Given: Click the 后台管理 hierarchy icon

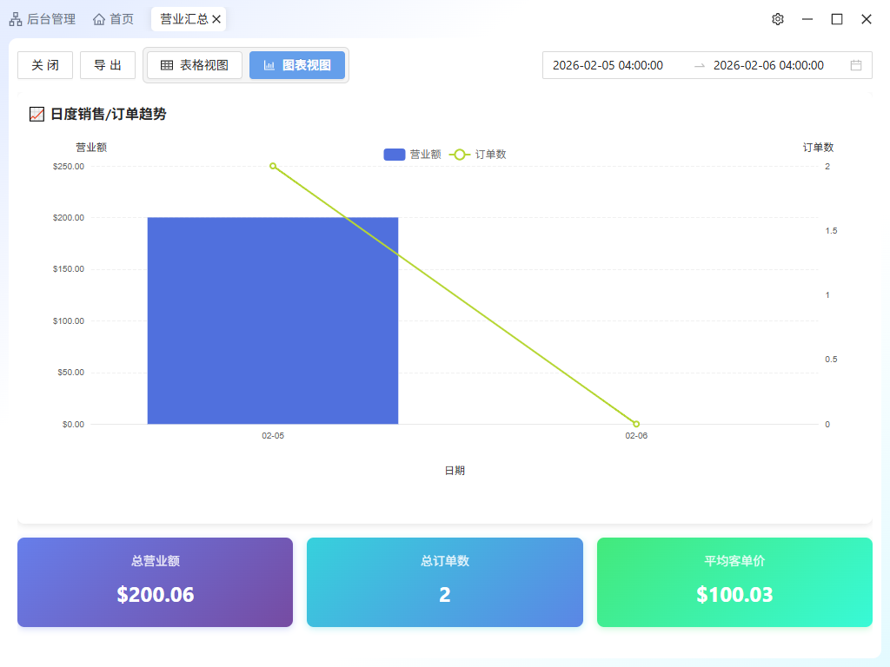Looking at the screenshot, I should (16, 19).
